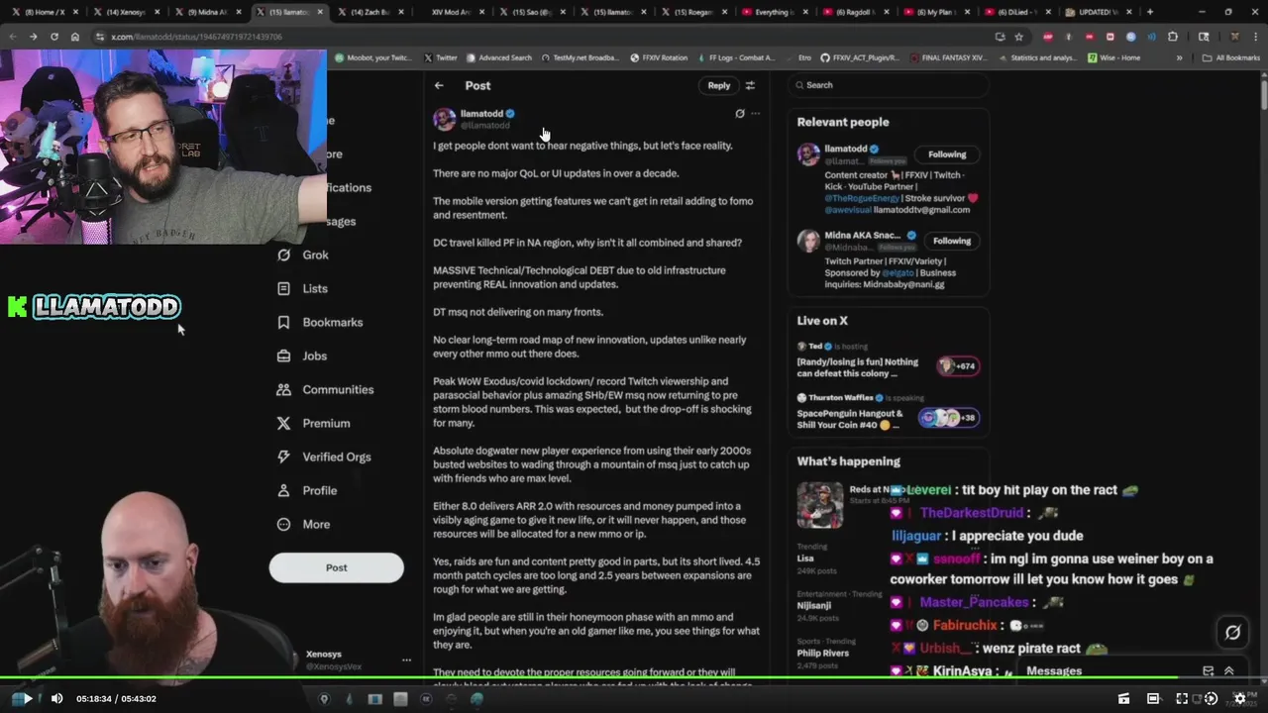The image size is (1268, 713).
Task: Click the browser forward arrow
Action: (33, 37)
